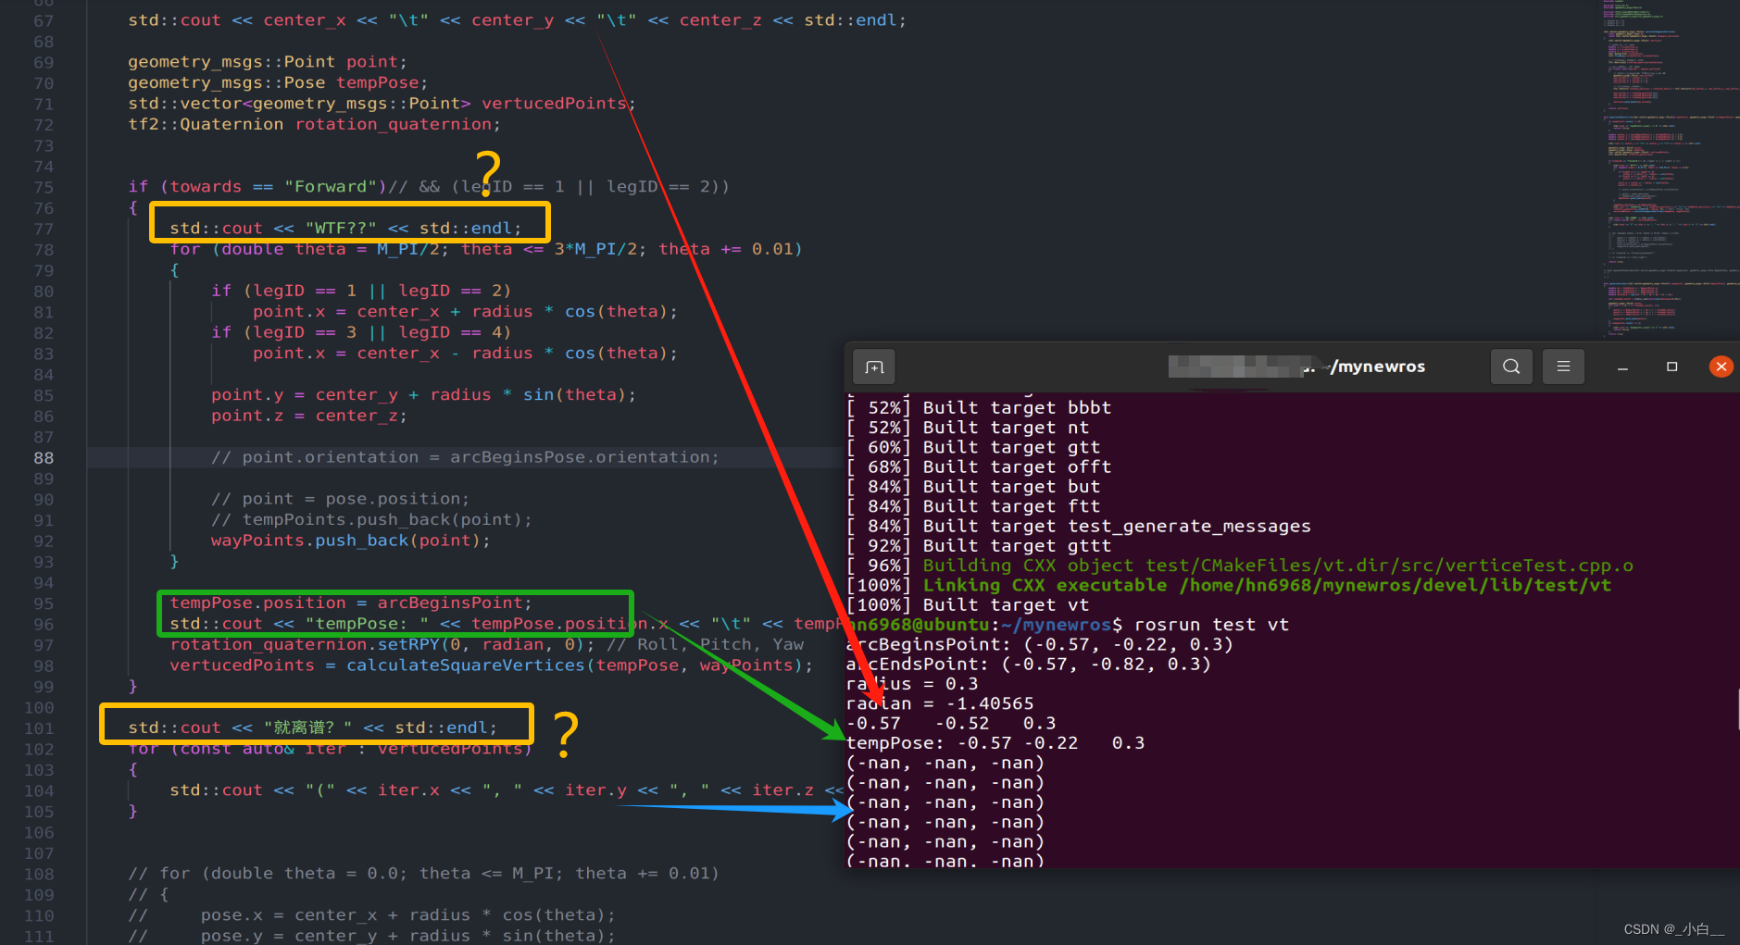The height and width of the screenshot is (945, 1740).
Task: Click 'if (legID == 1 || legID == 2)'
Action: pos(361,291)
